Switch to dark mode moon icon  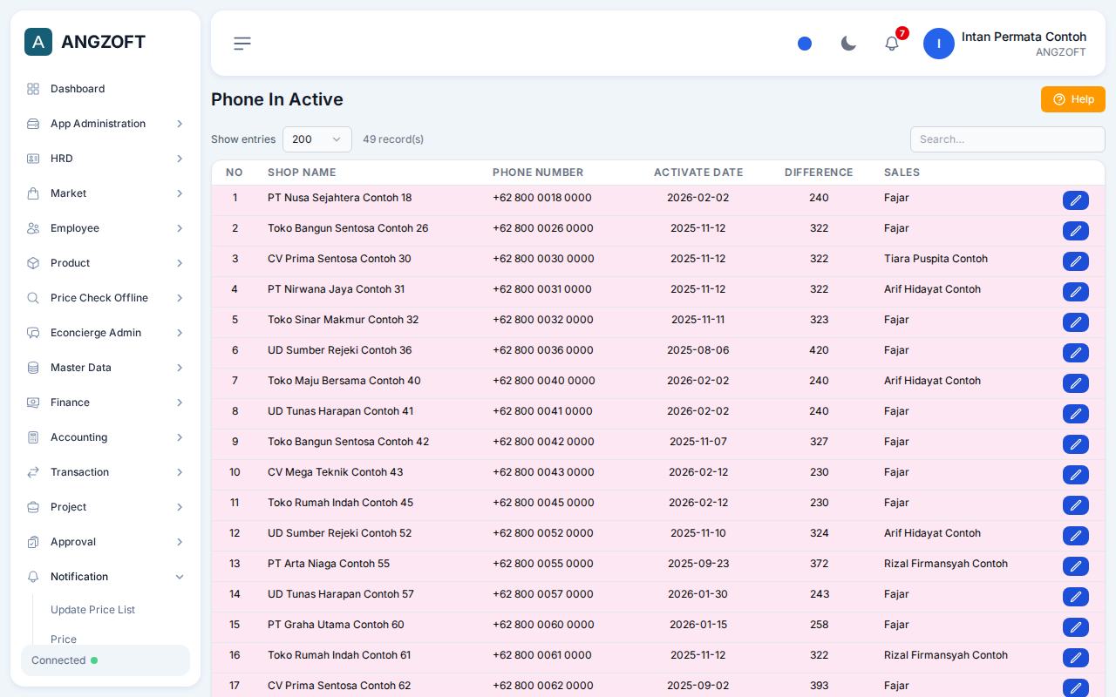[848, 44]
